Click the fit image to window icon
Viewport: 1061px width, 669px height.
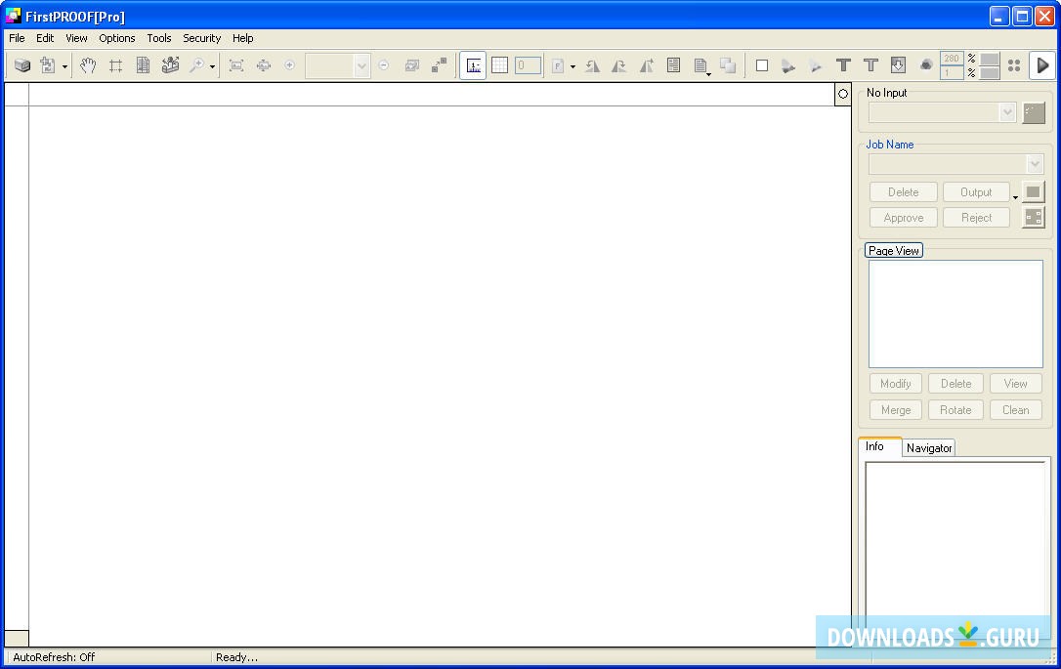coord(236,65)
